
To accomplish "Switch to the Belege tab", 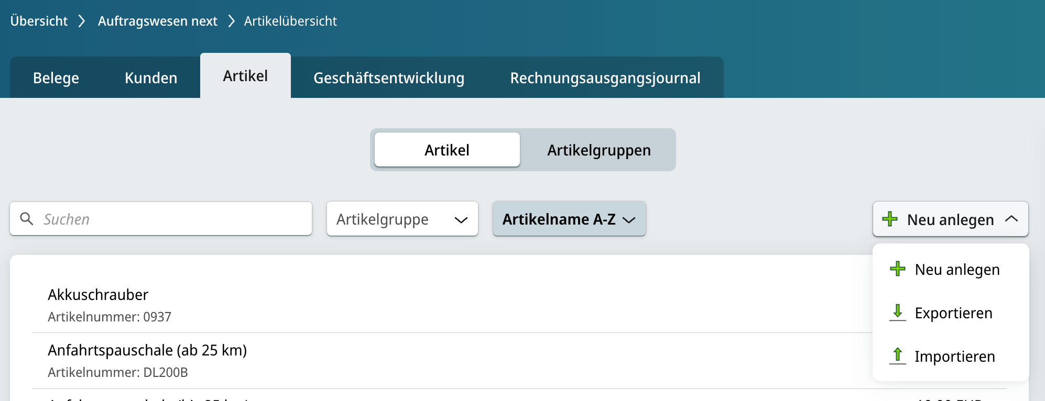I will click(x=56, y=78).
